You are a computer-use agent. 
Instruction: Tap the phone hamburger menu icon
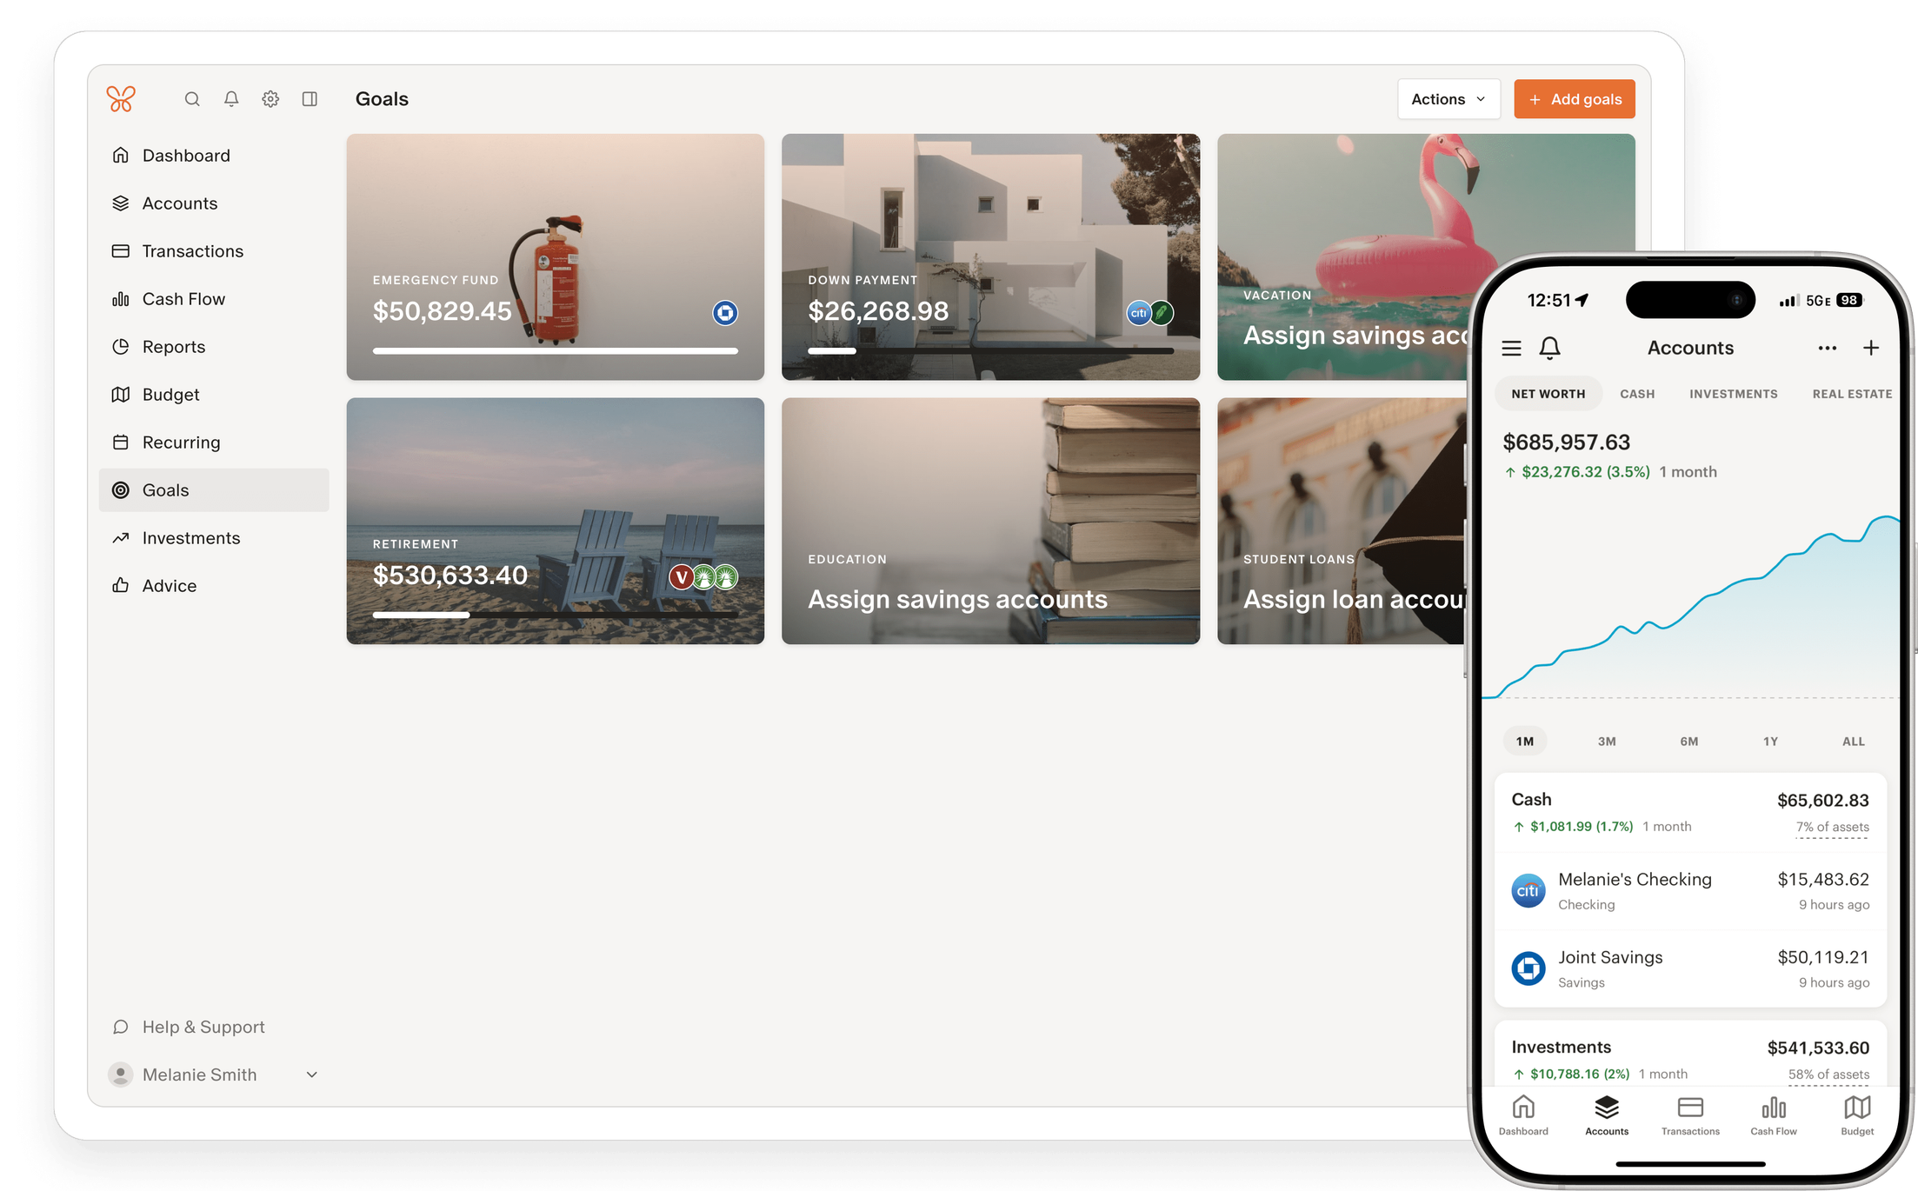point(1511,349)
